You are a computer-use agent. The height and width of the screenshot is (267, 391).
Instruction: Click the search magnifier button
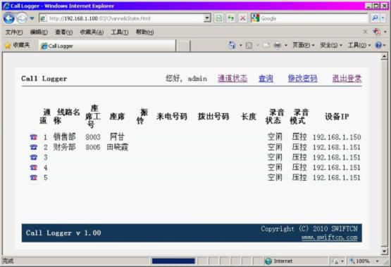(x=375, y=18)
